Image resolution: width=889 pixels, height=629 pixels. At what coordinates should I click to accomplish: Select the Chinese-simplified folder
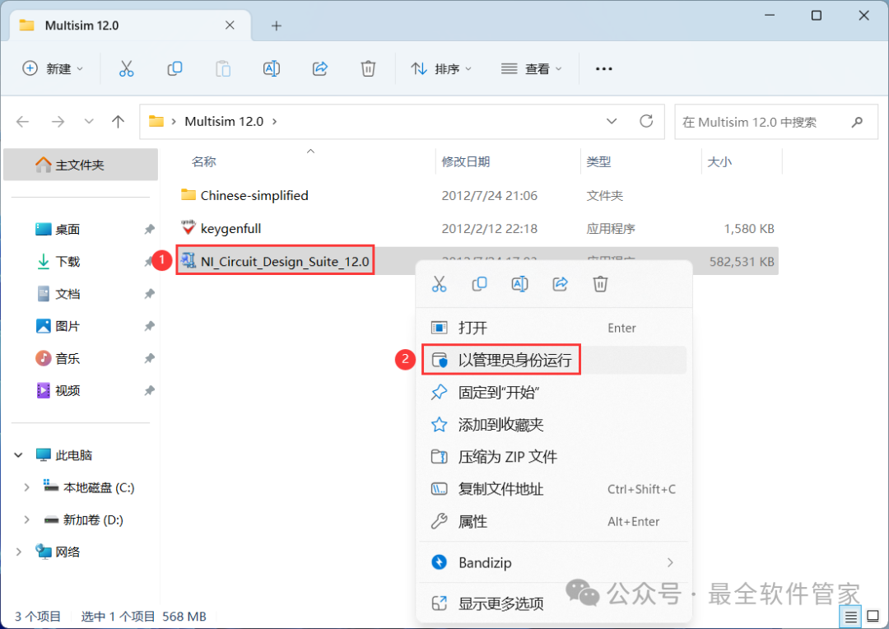point(254,195)
